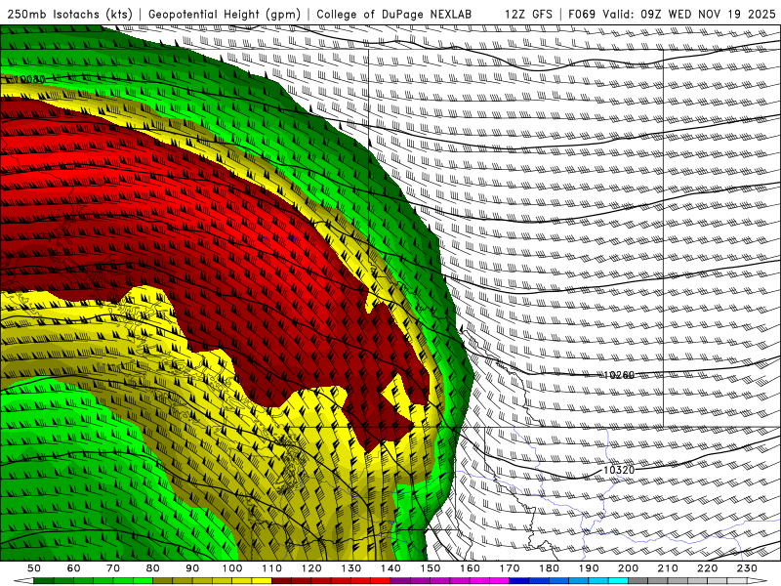Click the '12Z GFS' model run label
Image resolution: width=781 pixels, height=586 pixels.
(528, 14)
